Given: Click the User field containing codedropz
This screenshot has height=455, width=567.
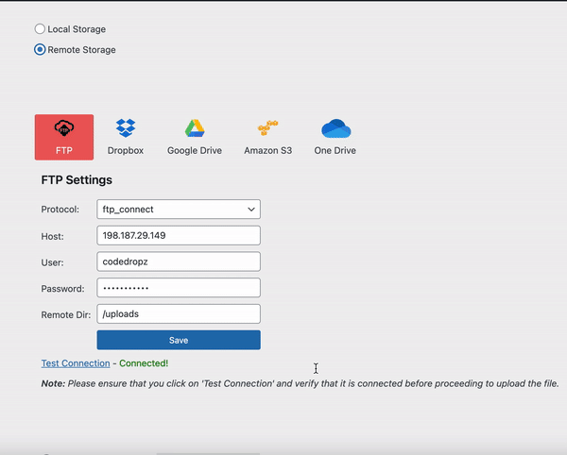Looking at the screenshot, I should click(178, 261).
